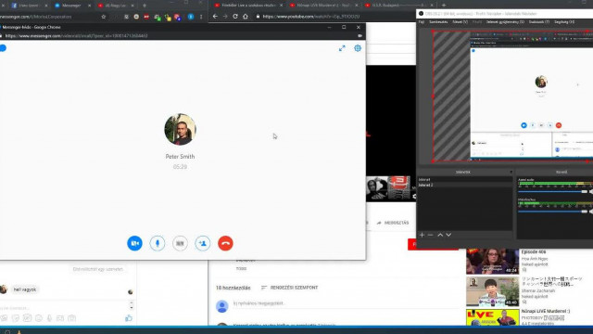593x334 pixels.
Task: Add a person to the Messenger call
Action: pos(203,243)
